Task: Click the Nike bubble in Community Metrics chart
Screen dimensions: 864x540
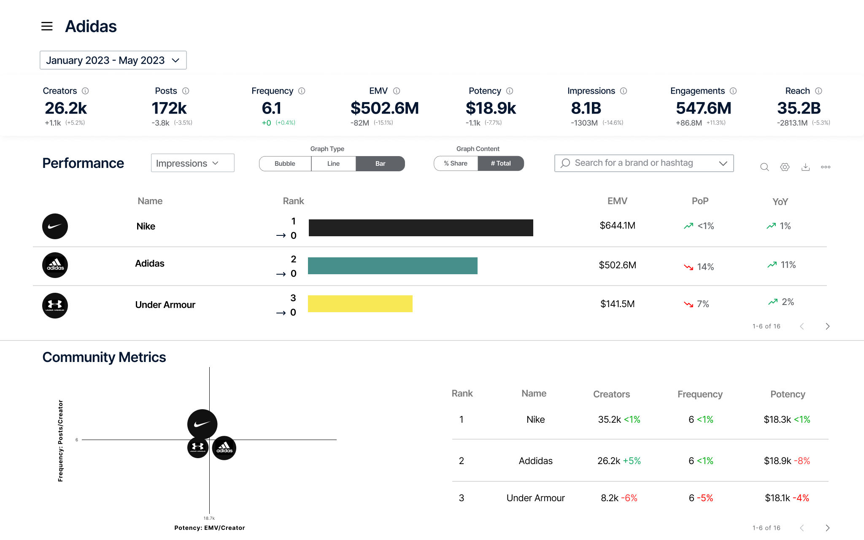Action: 202,424
